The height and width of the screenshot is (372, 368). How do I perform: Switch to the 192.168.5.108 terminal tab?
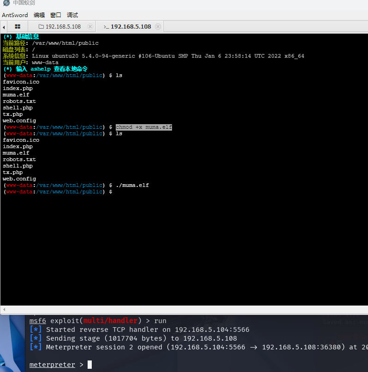coord(131,27)
